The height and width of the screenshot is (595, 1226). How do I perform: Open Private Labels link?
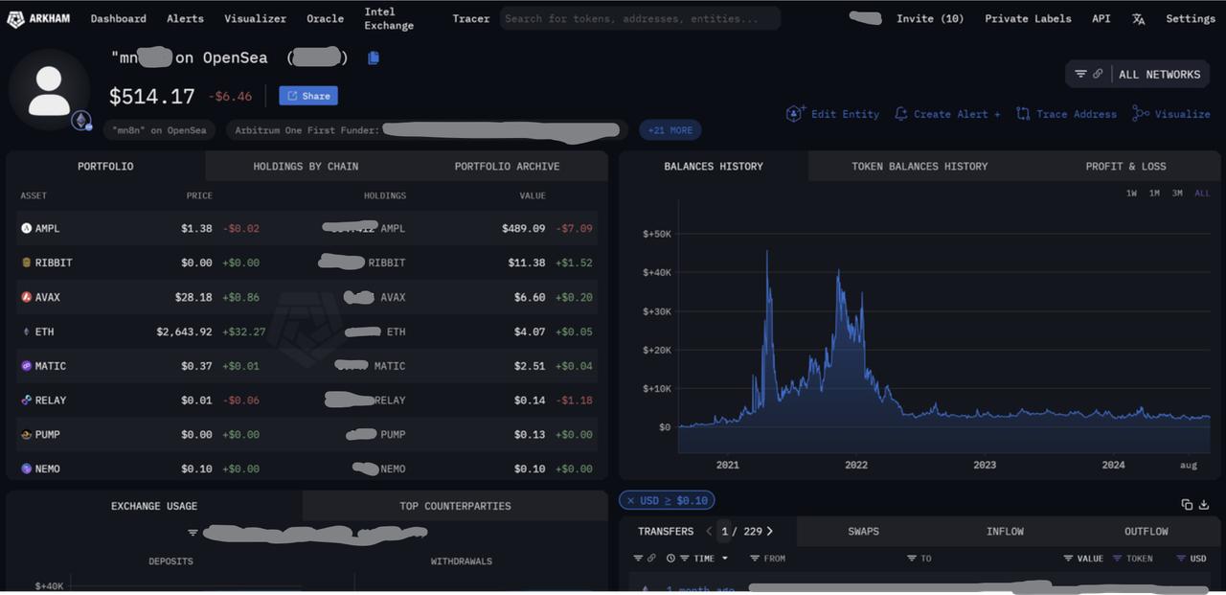pyautogui.click(x=1027, y=18)
